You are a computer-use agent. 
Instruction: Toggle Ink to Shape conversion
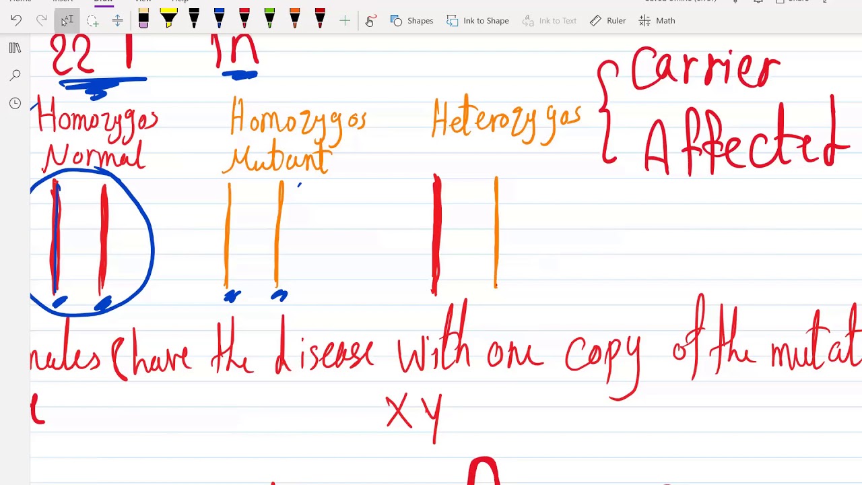tap(477, 21)
